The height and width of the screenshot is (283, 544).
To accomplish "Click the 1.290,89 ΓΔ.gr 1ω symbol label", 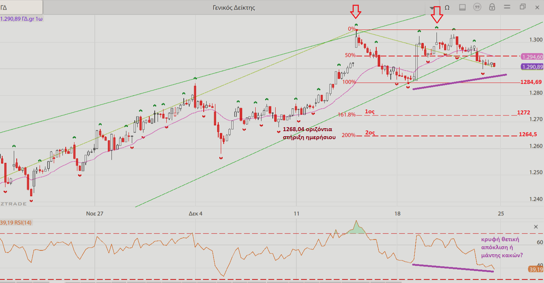I will click(22, 19).
